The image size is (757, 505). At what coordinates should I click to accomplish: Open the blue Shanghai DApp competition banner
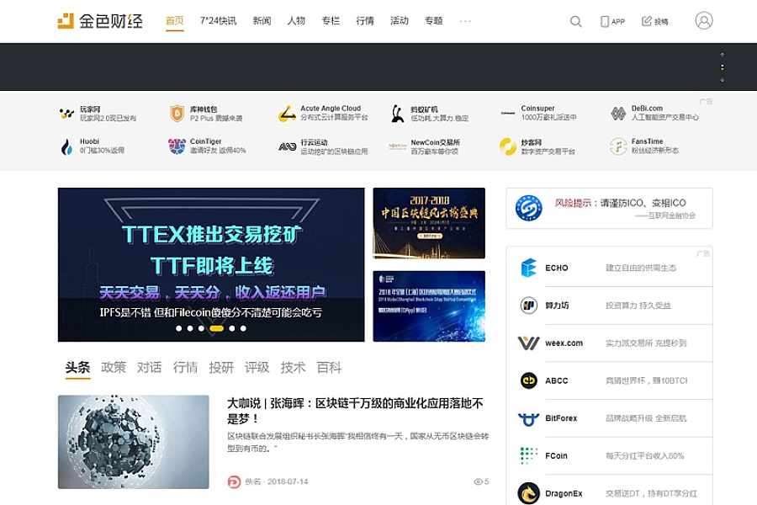[429, 306]
